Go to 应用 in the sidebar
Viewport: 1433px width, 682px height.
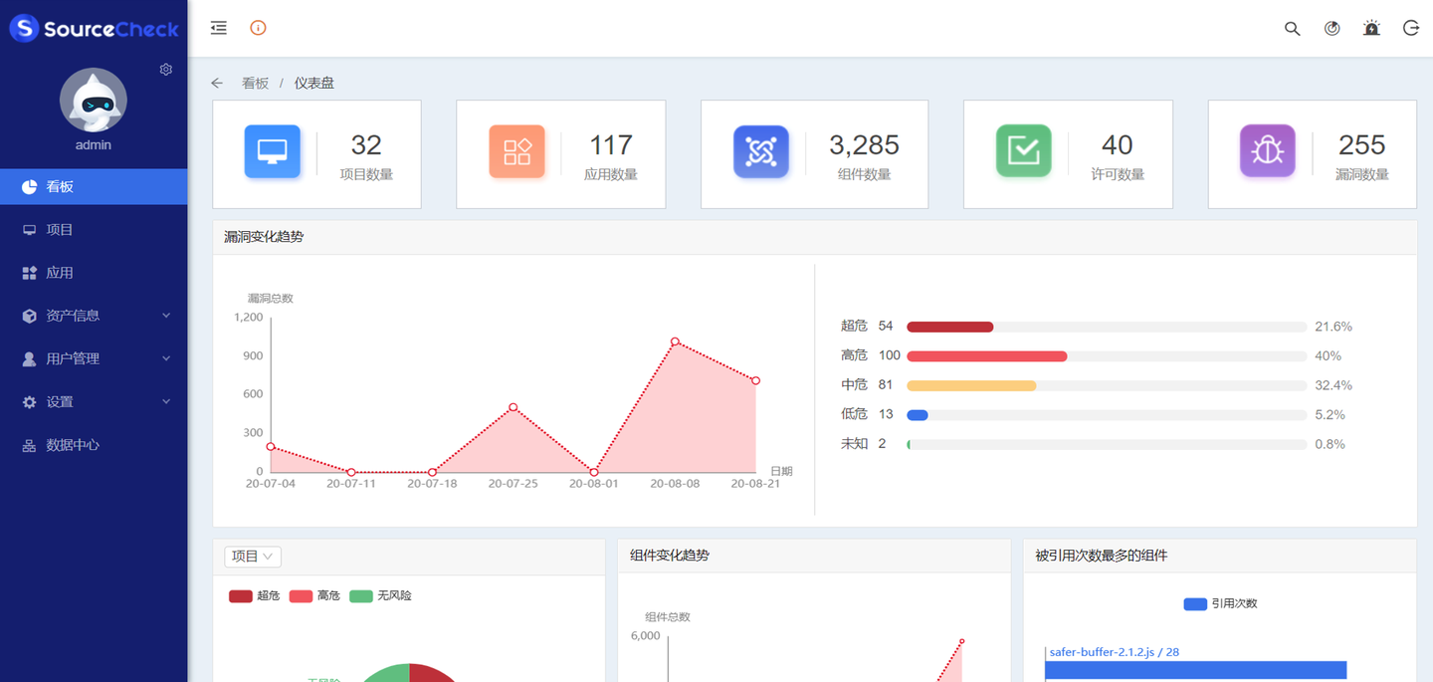60,273
